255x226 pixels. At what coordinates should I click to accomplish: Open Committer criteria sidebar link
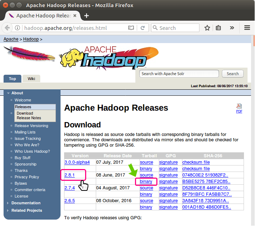coord(30,190)
